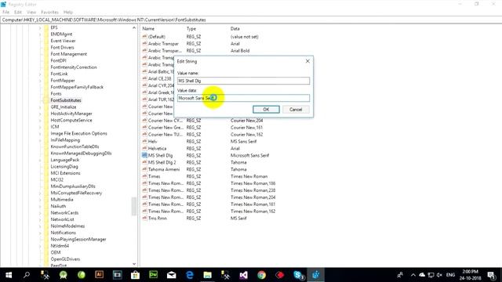Expand the FontMapper registry key
The width and height of the screenshot is (502, 282).
(40, 81)
